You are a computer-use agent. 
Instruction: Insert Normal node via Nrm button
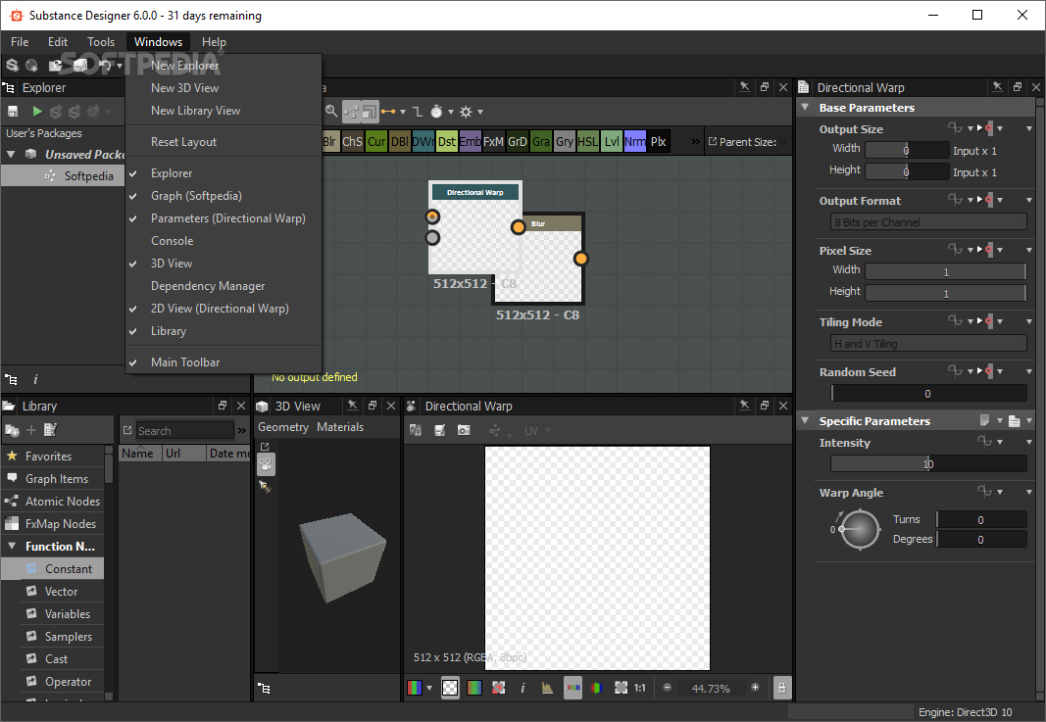[635, 141]
